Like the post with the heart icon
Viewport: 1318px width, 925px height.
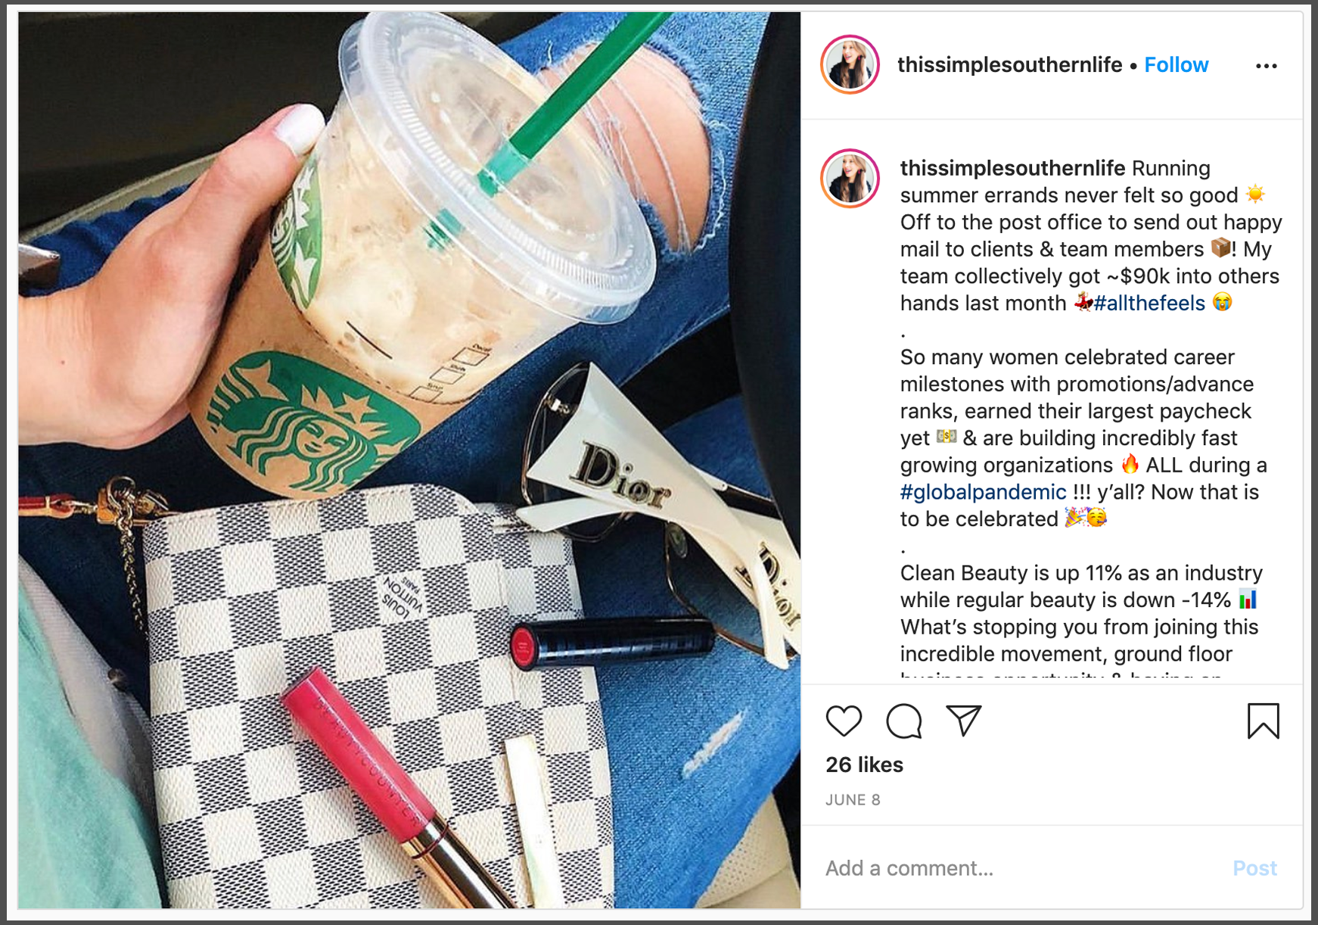[x=844, y=721]
